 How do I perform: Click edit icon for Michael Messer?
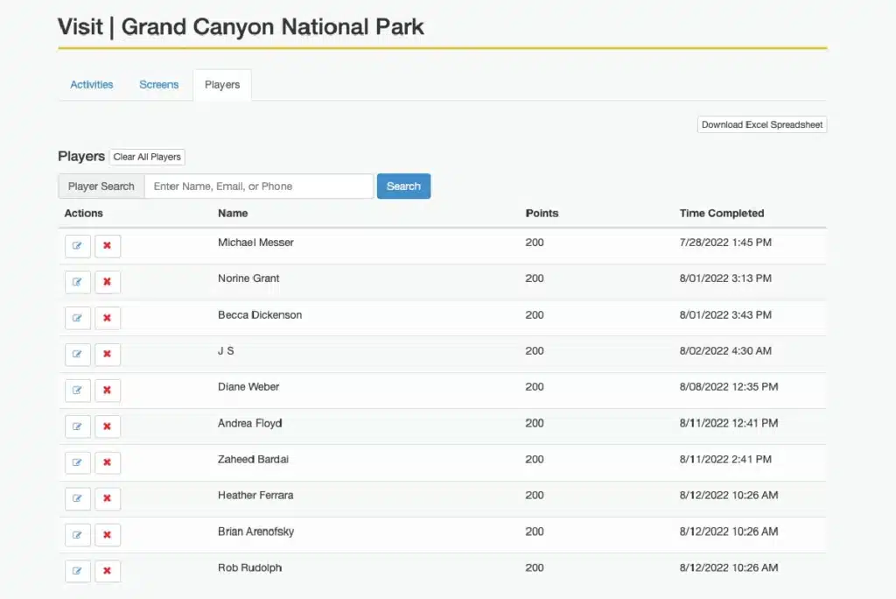(77, 246)
